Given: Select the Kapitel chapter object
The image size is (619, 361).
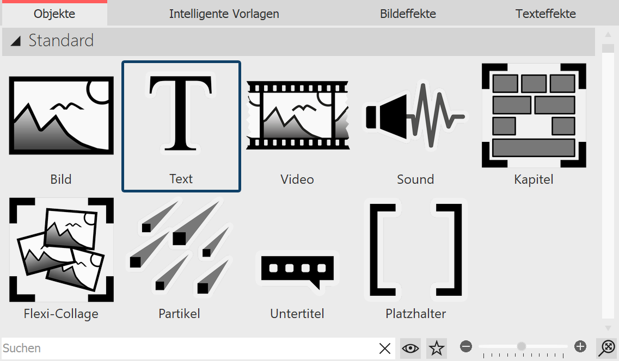Looking at the screenshot, I should pyautogui.click(x=534, y=115).
